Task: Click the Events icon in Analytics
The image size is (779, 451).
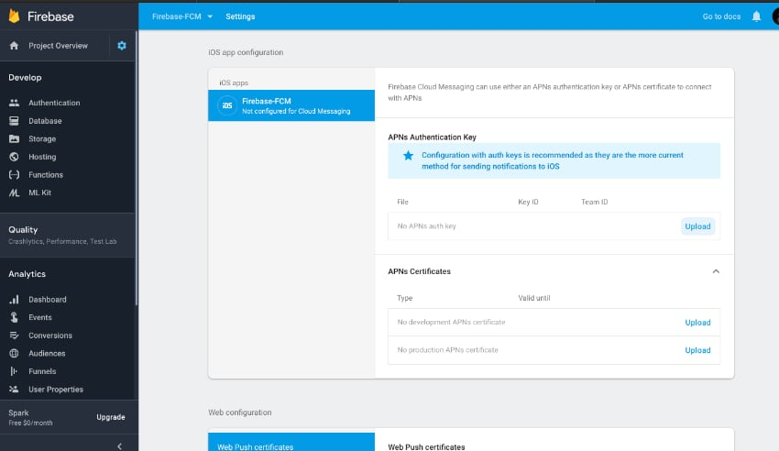Action: [x=14, y=317]
